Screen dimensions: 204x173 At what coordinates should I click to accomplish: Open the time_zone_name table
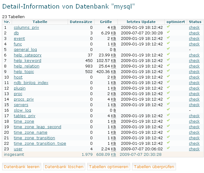click(x=30, y=132)
